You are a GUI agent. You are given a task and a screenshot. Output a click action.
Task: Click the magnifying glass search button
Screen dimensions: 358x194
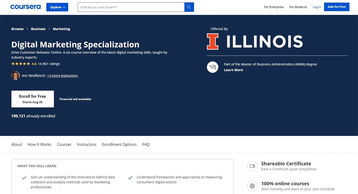point(189,7)
